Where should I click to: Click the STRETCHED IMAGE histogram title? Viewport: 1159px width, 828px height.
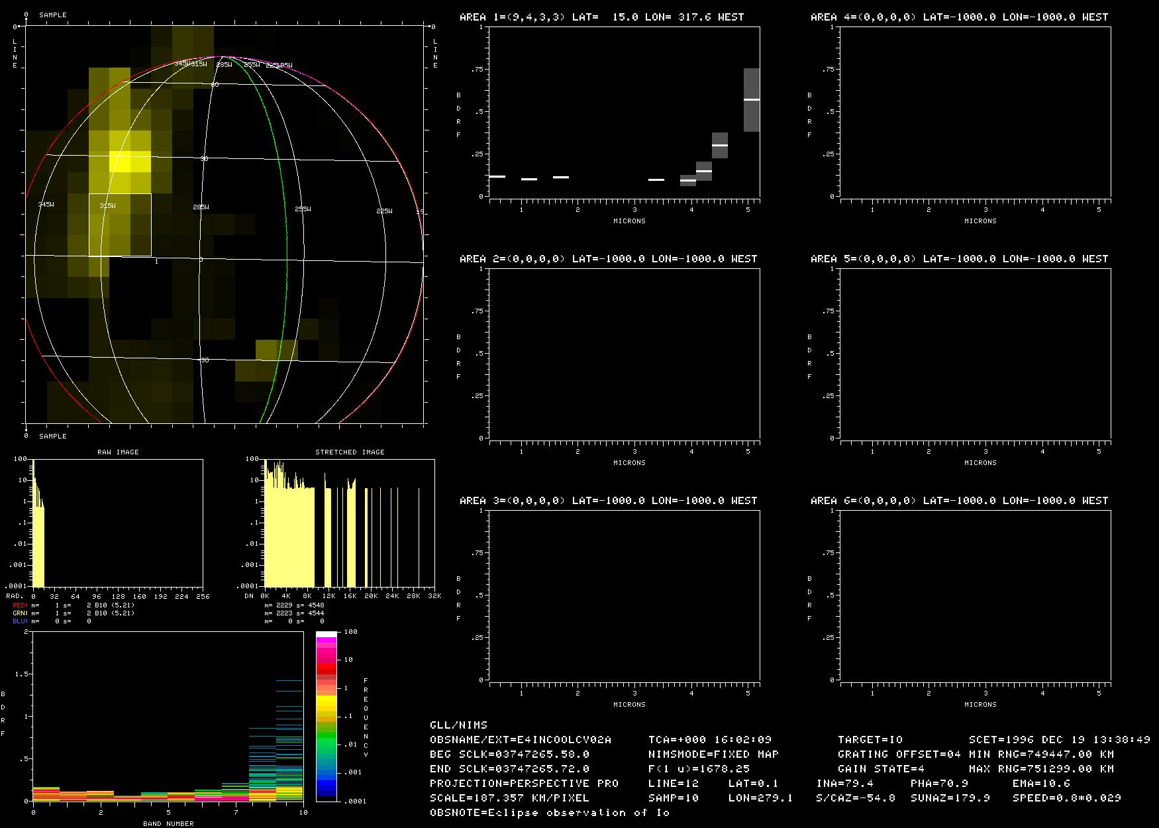350,452
